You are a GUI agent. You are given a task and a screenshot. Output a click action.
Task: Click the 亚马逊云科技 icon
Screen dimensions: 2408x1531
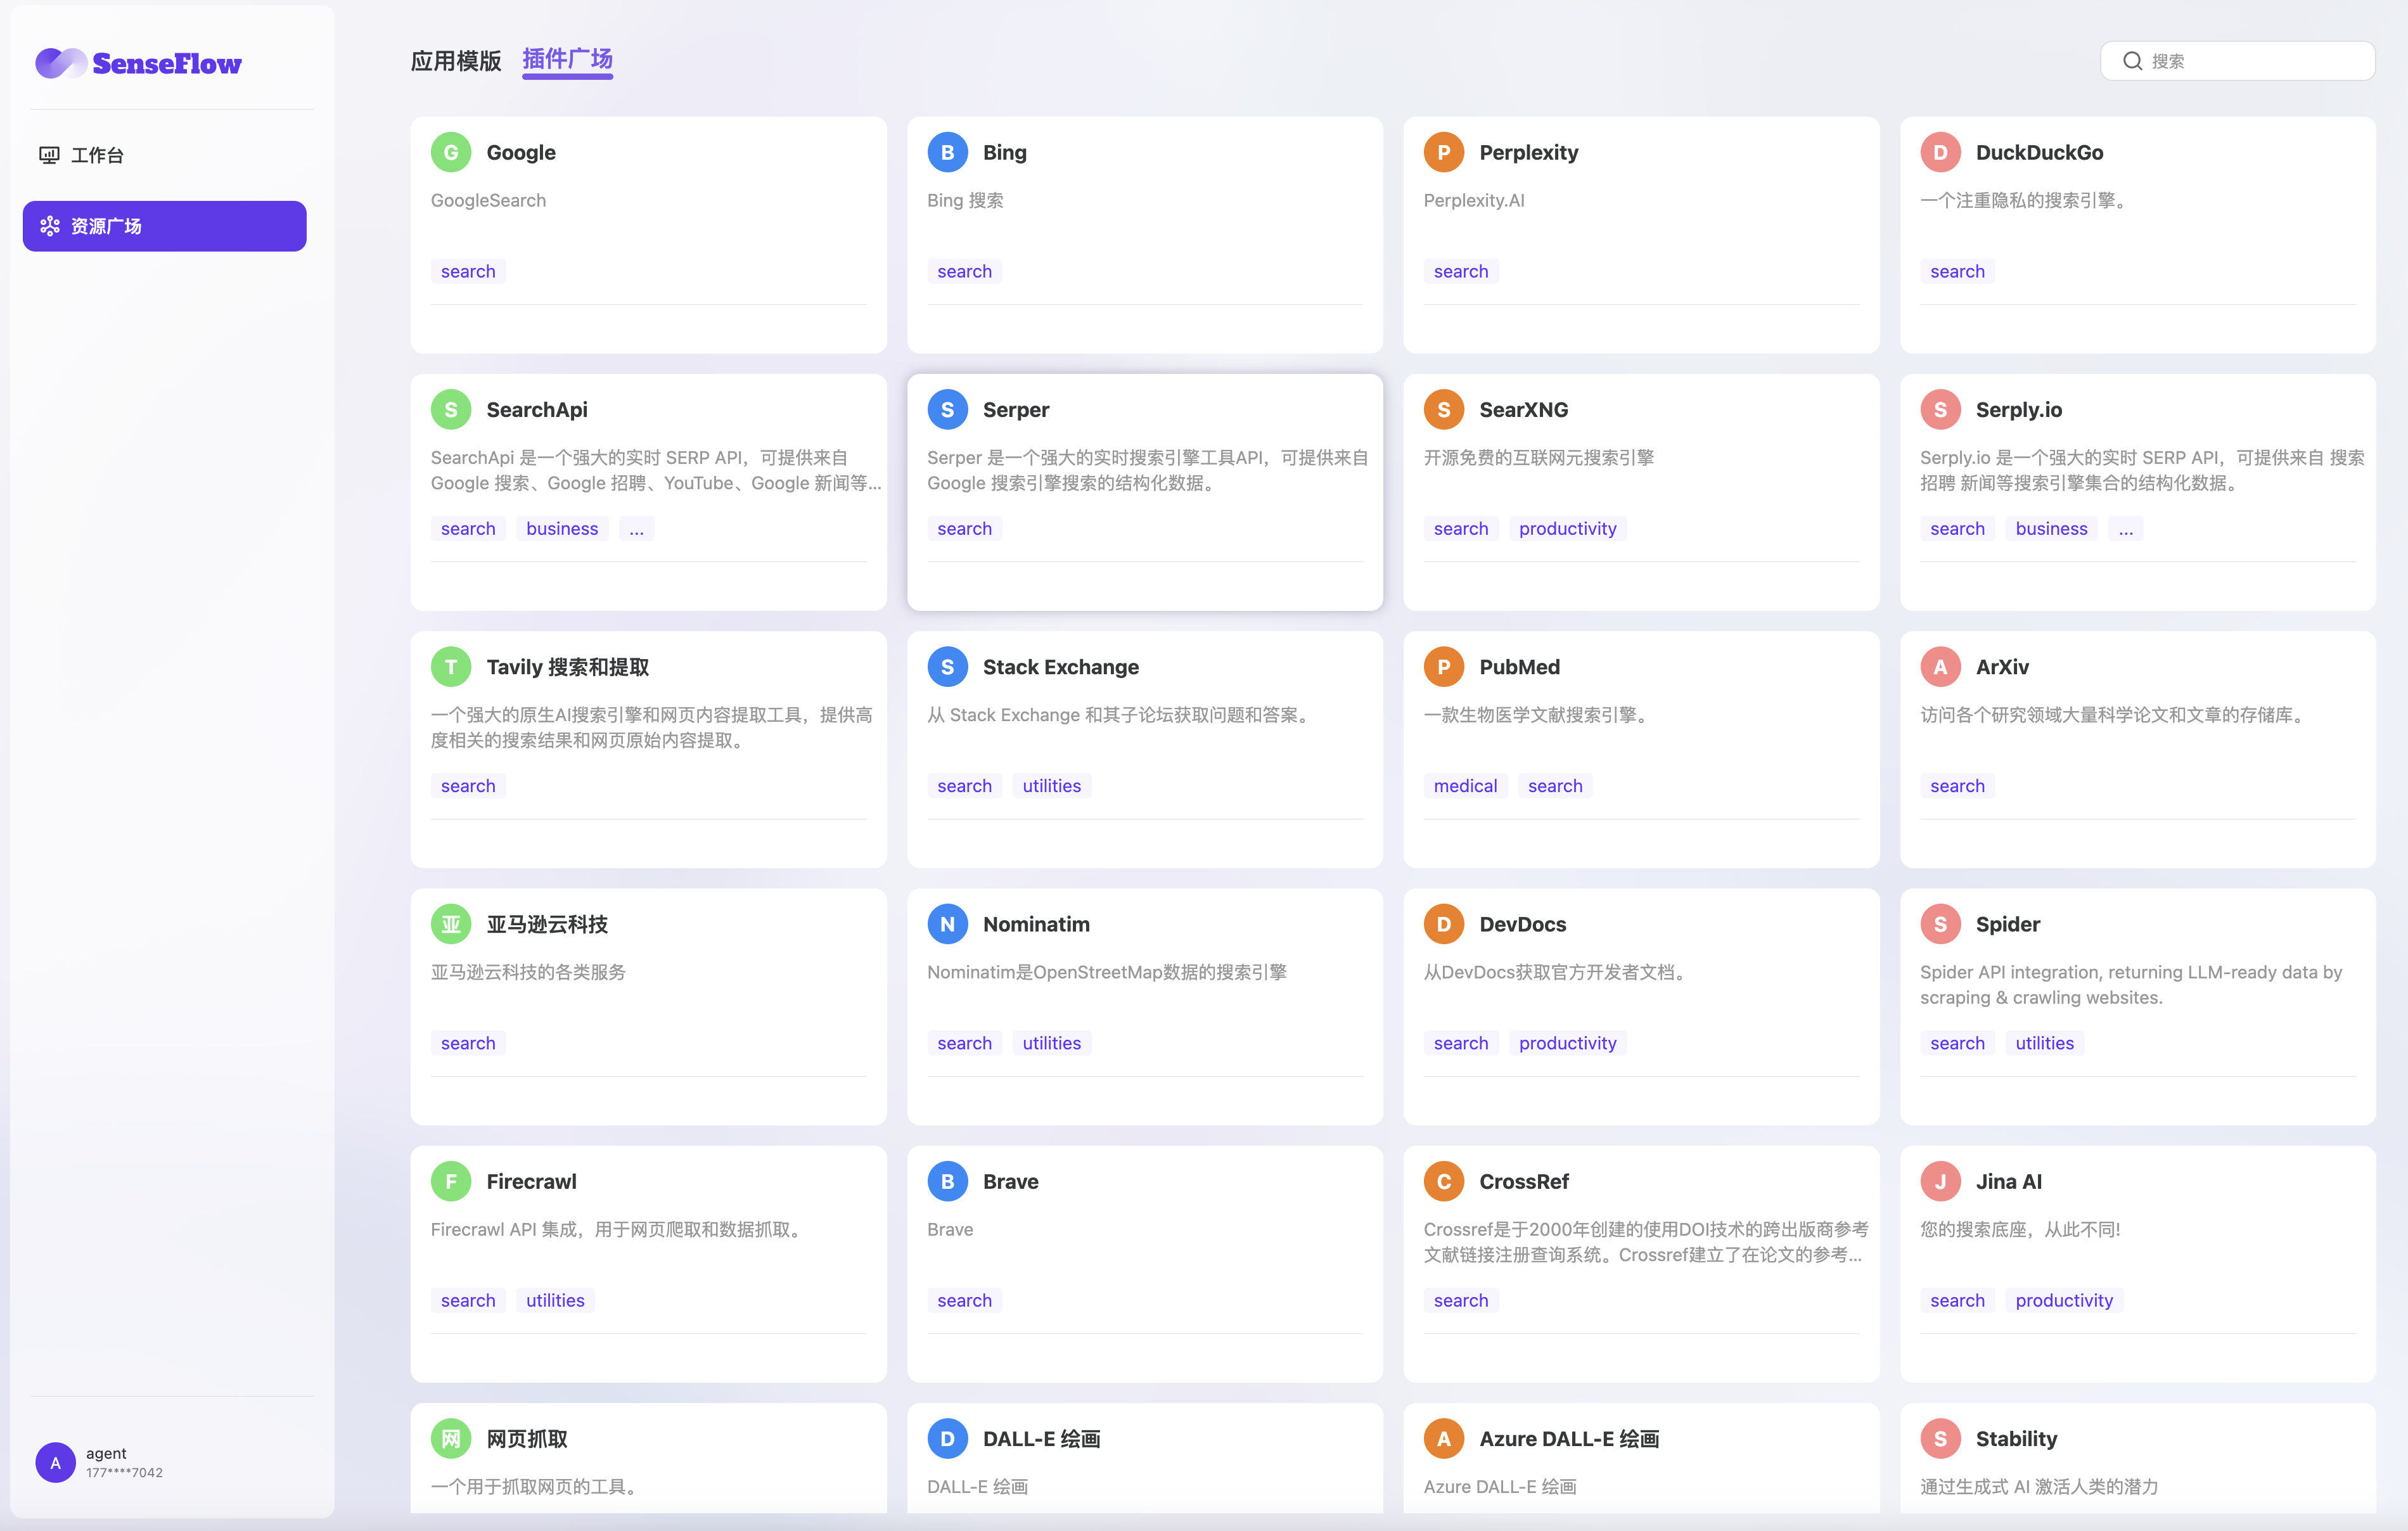[451, 924]
